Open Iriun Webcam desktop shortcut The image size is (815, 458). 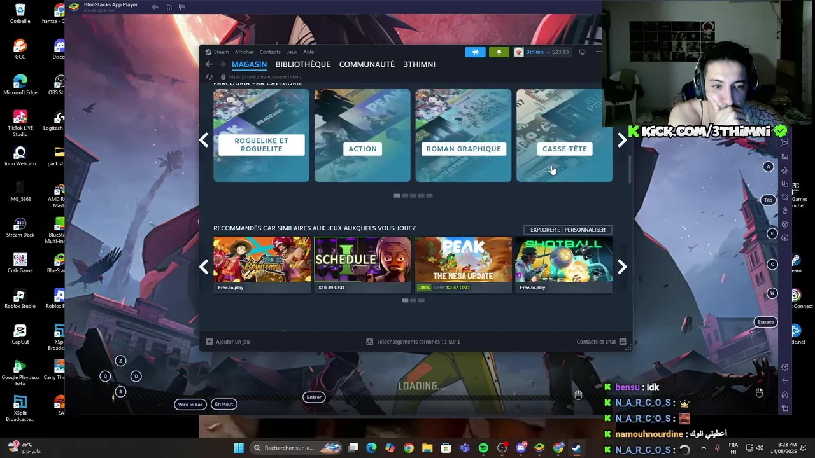20,156
